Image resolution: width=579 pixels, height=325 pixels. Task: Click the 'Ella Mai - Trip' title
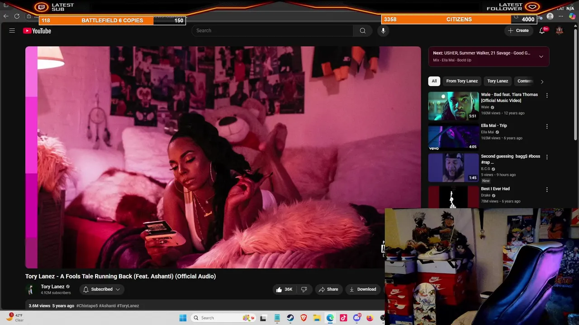click(494, 125)
